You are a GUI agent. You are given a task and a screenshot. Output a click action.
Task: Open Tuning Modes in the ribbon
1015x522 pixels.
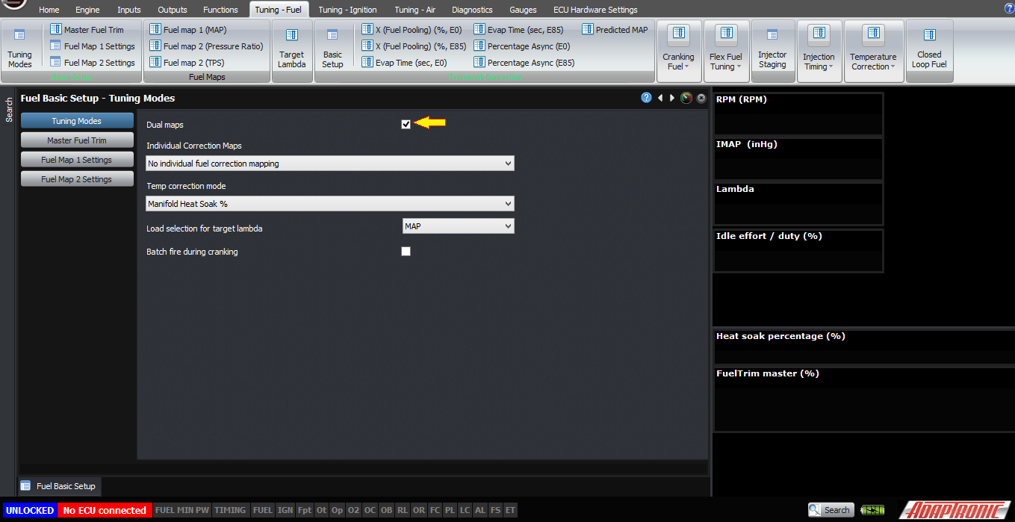tap(19, 49)
